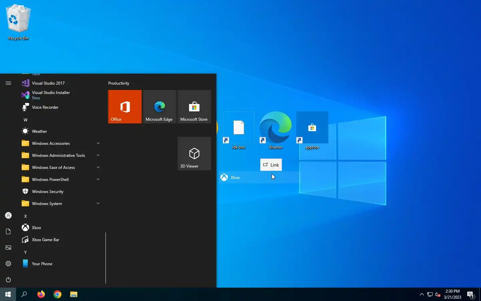Launch Xbox from the app list
The width and height of the screenshot is (481, 301).
(x=61, y=227)
